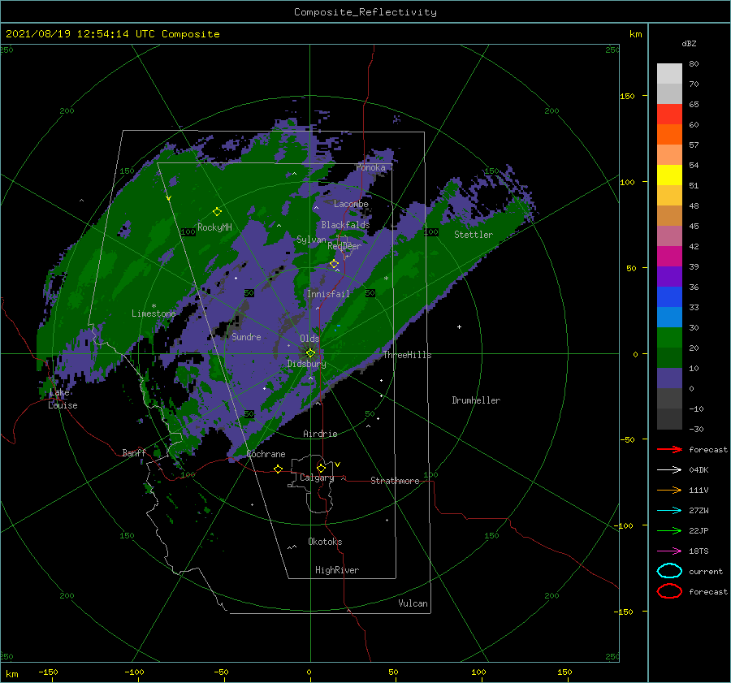
Task: Click the Sylvan label
Action: click(311, 240)
